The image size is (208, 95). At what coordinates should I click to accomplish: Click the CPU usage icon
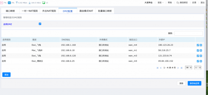tap(1, 3)
